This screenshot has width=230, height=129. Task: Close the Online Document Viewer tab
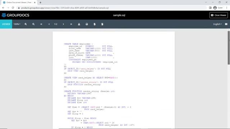[x=35, y=3]
